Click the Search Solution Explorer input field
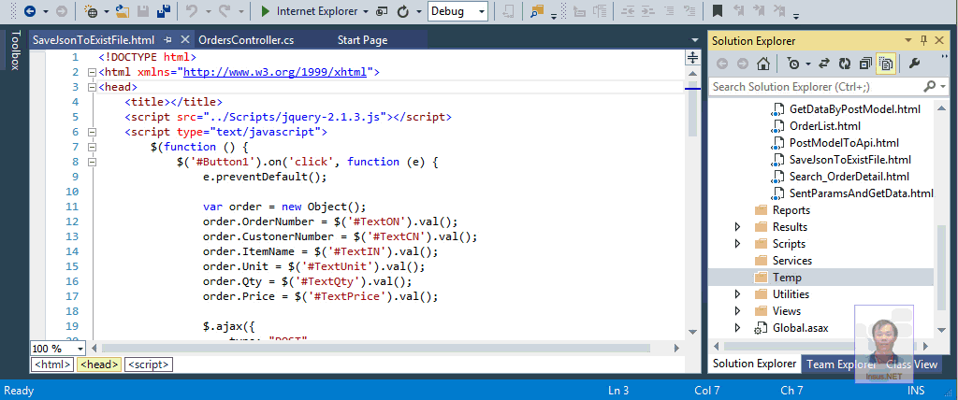This screenshot has height=400, width=958. (816, 87)
